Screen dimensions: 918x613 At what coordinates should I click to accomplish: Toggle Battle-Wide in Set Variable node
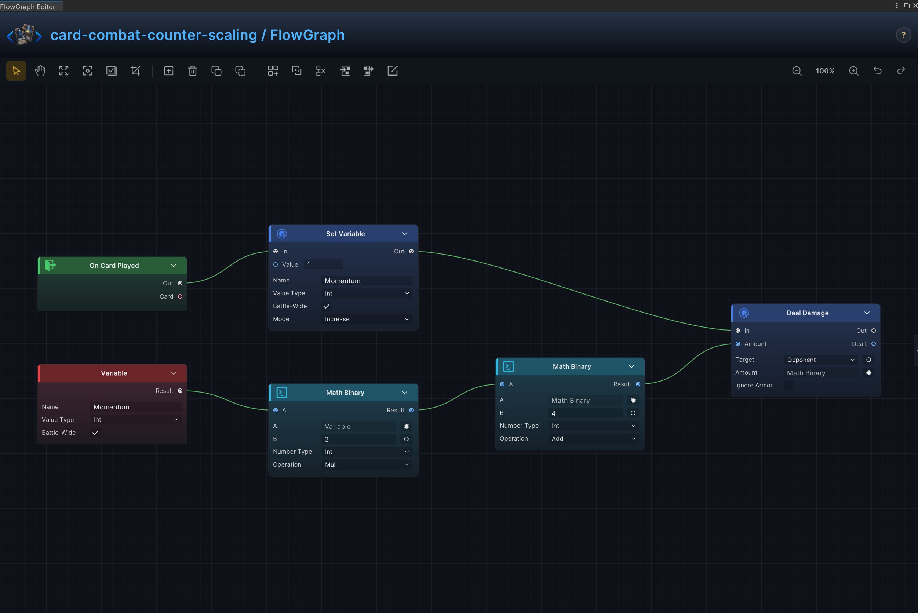327,306
